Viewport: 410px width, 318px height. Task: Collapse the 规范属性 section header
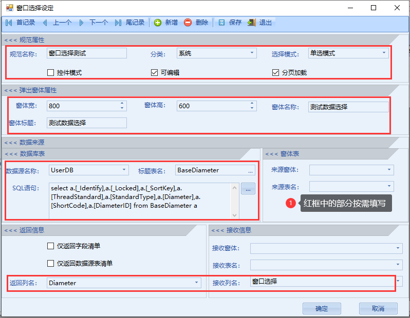click(x=200, y=40)
